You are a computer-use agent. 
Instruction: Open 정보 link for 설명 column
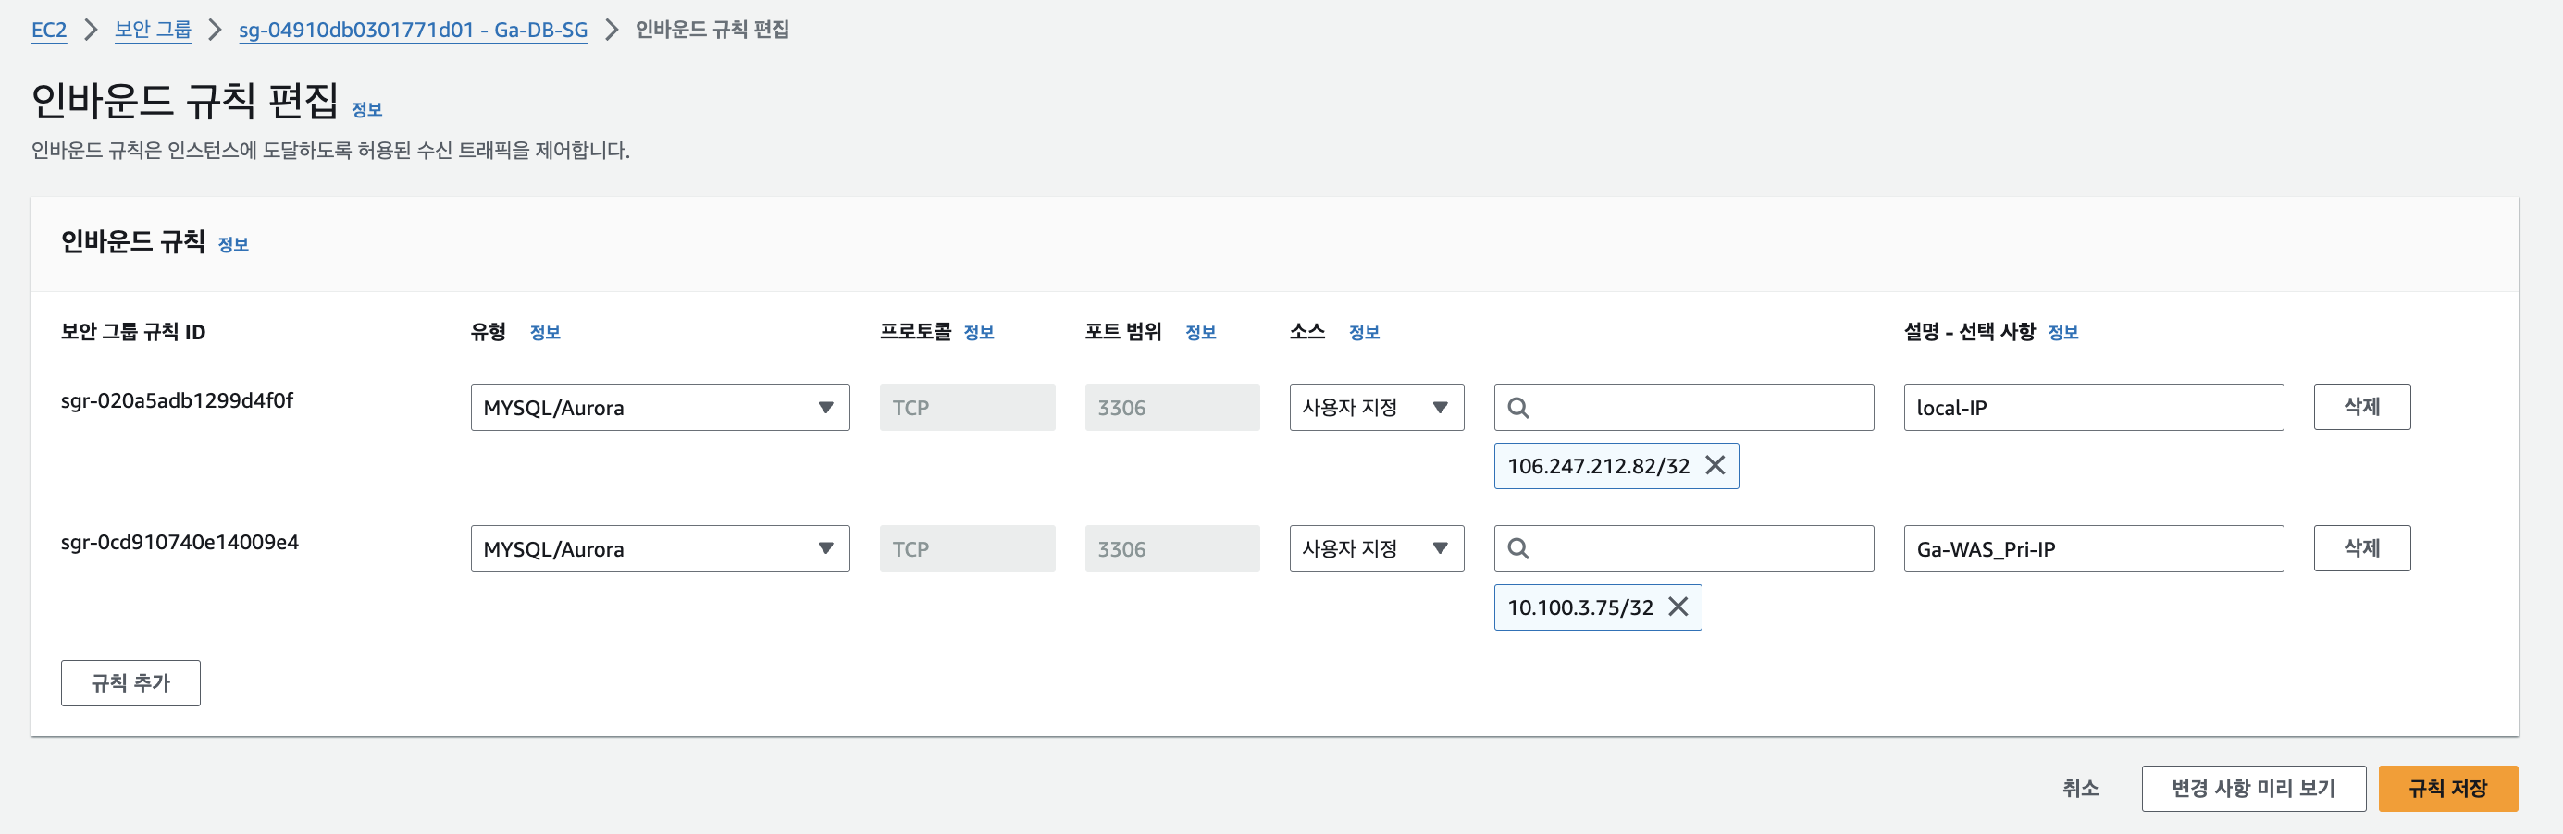coord(2063,332)
